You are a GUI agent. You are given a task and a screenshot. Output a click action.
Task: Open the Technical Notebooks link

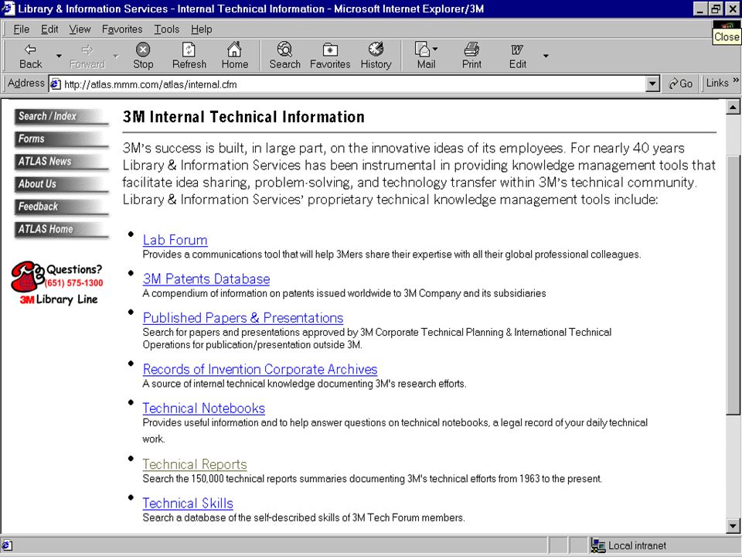click(203, 408)
